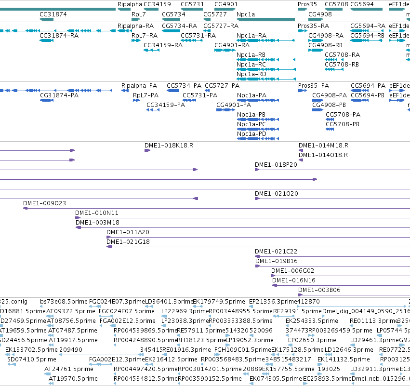The width and height of the screenshot is (410, 386).
Task: Select the CG5708 gene label without suffix
Action: pyautogui.click(x=336, y=4)
